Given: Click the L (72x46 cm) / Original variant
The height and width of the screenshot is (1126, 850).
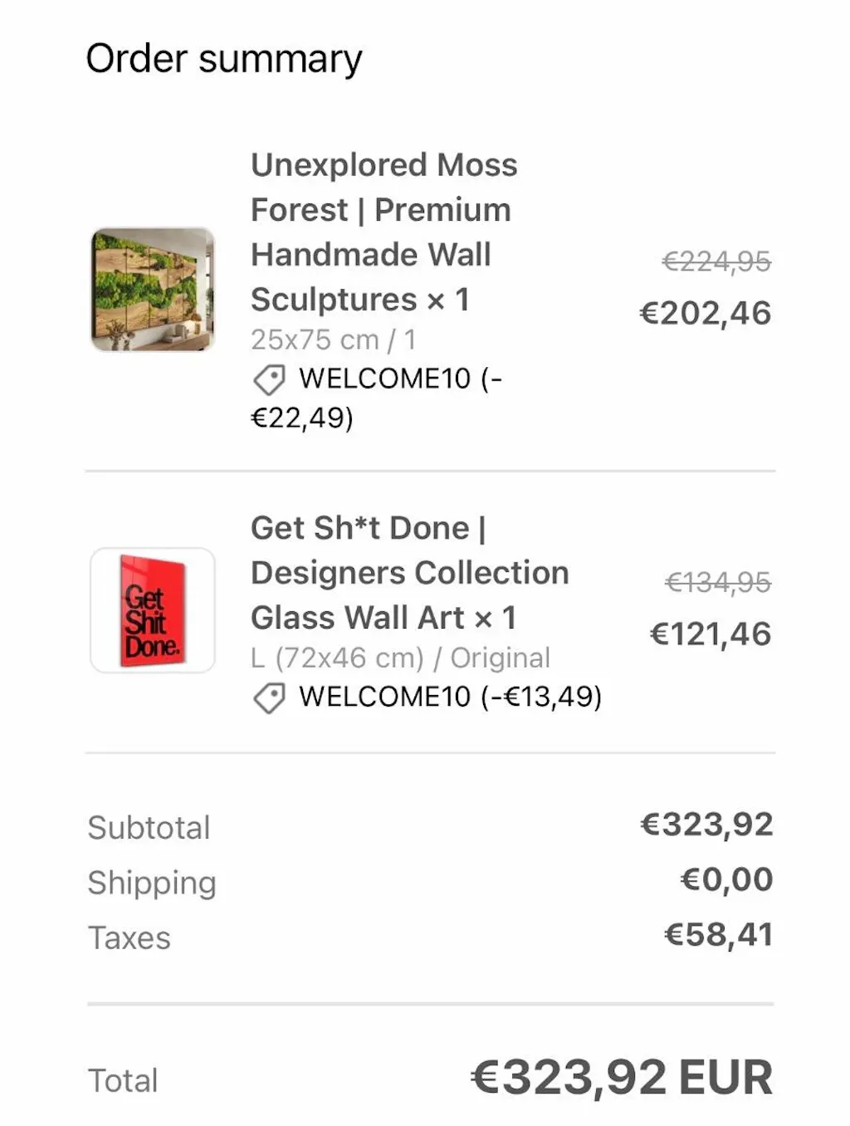Looking at the screenshot, I should [x=400, y=658].
